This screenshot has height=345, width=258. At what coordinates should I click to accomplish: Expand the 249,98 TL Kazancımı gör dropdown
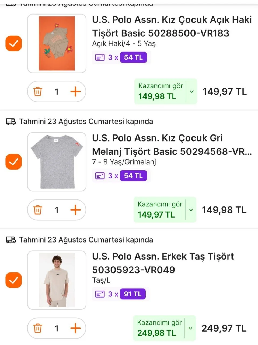[x=190, y=328]
